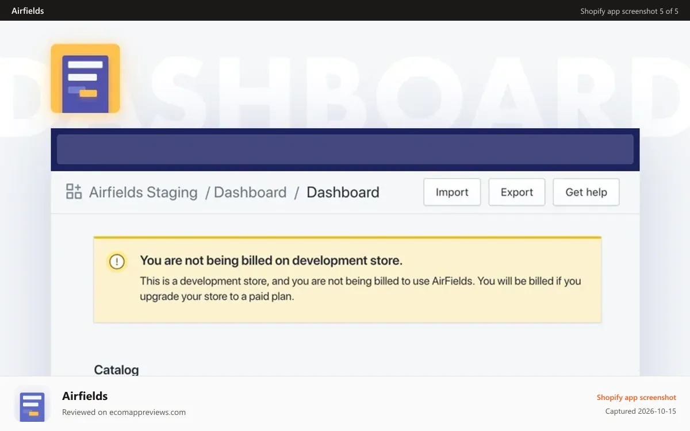This screenshot has width=690, height=431.
Task: Click the 'Captured 2026-10-15' text
Action: click(641, 411)
